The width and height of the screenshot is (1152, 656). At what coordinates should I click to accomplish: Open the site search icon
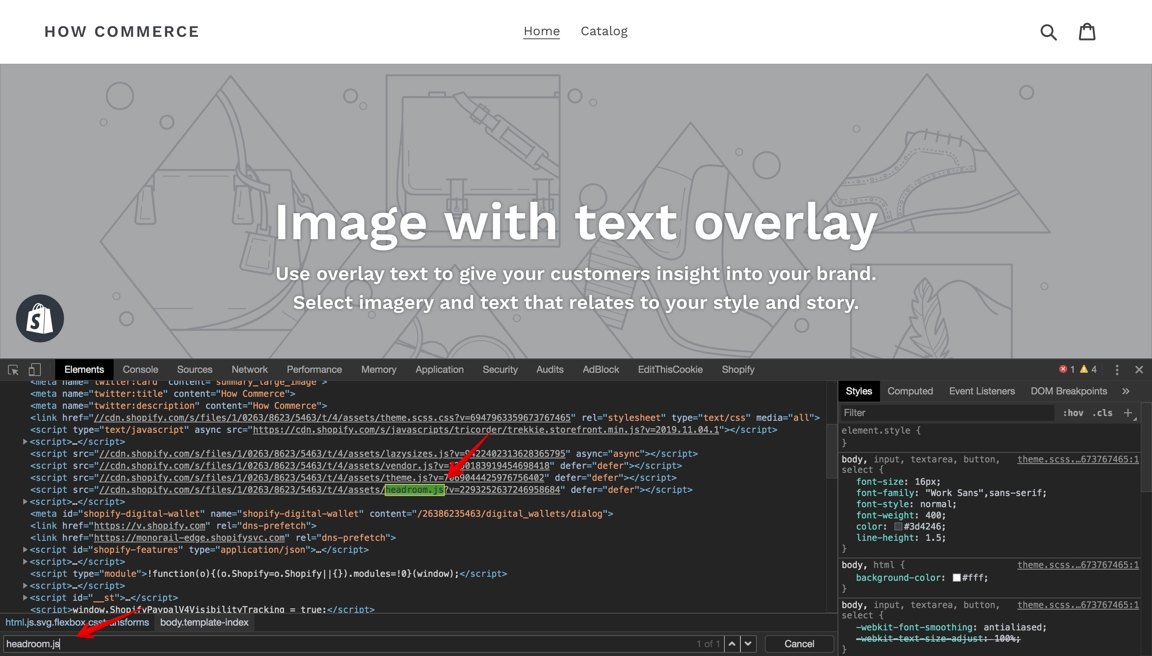tap(1048, 32)
